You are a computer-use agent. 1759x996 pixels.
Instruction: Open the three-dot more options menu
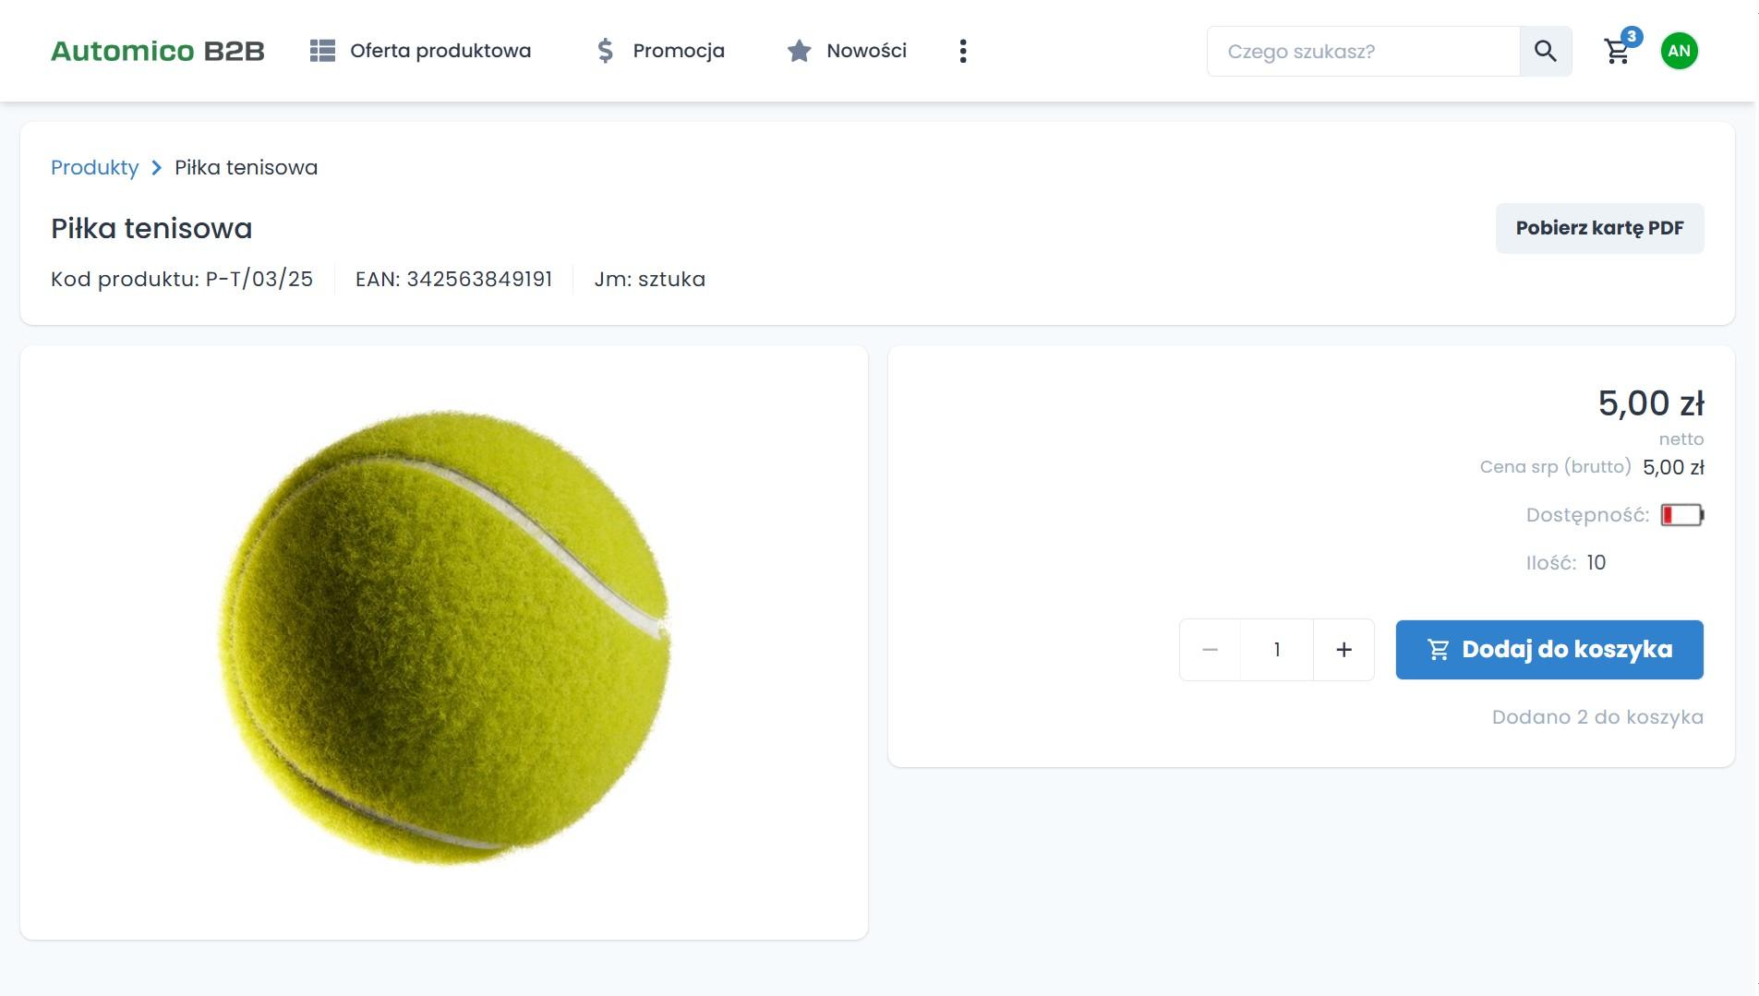963,51
